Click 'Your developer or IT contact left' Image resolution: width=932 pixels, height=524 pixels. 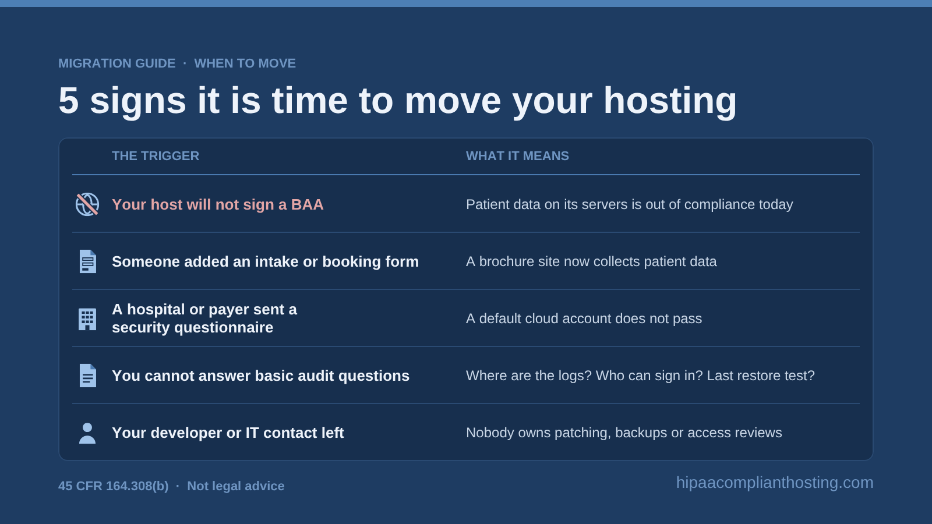coord(228,433)
